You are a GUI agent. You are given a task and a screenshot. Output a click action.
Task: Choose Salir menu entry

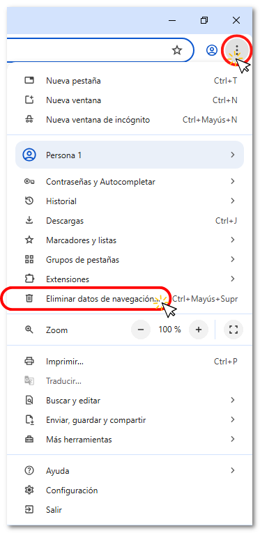tap(130, 509)
